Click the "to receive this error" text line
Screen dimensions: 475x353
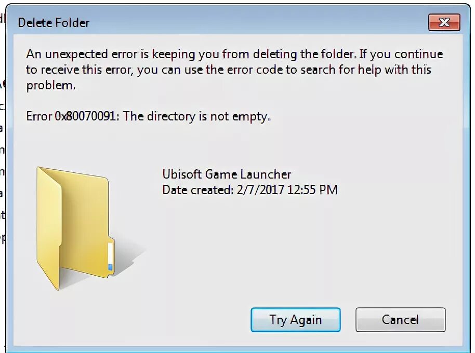pyautogui.click(x=80, y=70)
